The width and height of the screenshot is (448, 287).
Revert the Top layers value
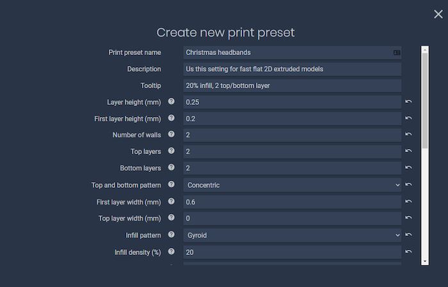(408, 151)
